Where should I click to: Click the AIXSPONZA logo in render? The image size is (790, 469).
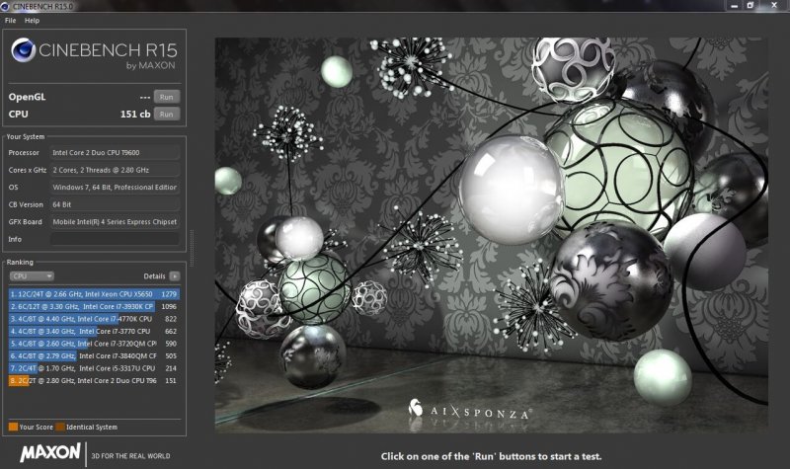point(469,411)
